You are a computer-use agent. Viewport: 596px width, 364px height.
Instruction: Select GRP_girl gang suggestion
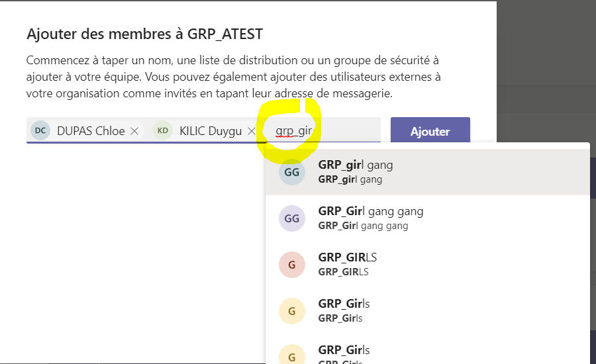pos(427,171)
